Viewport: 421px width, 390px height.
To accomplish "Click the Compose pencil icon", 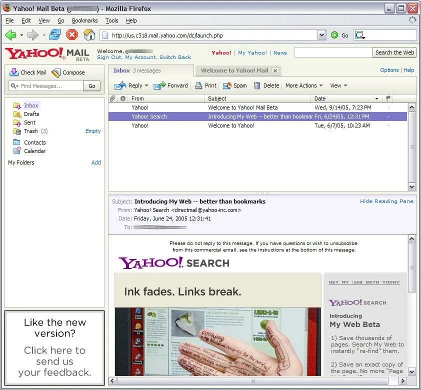I will tap(56, 72).
